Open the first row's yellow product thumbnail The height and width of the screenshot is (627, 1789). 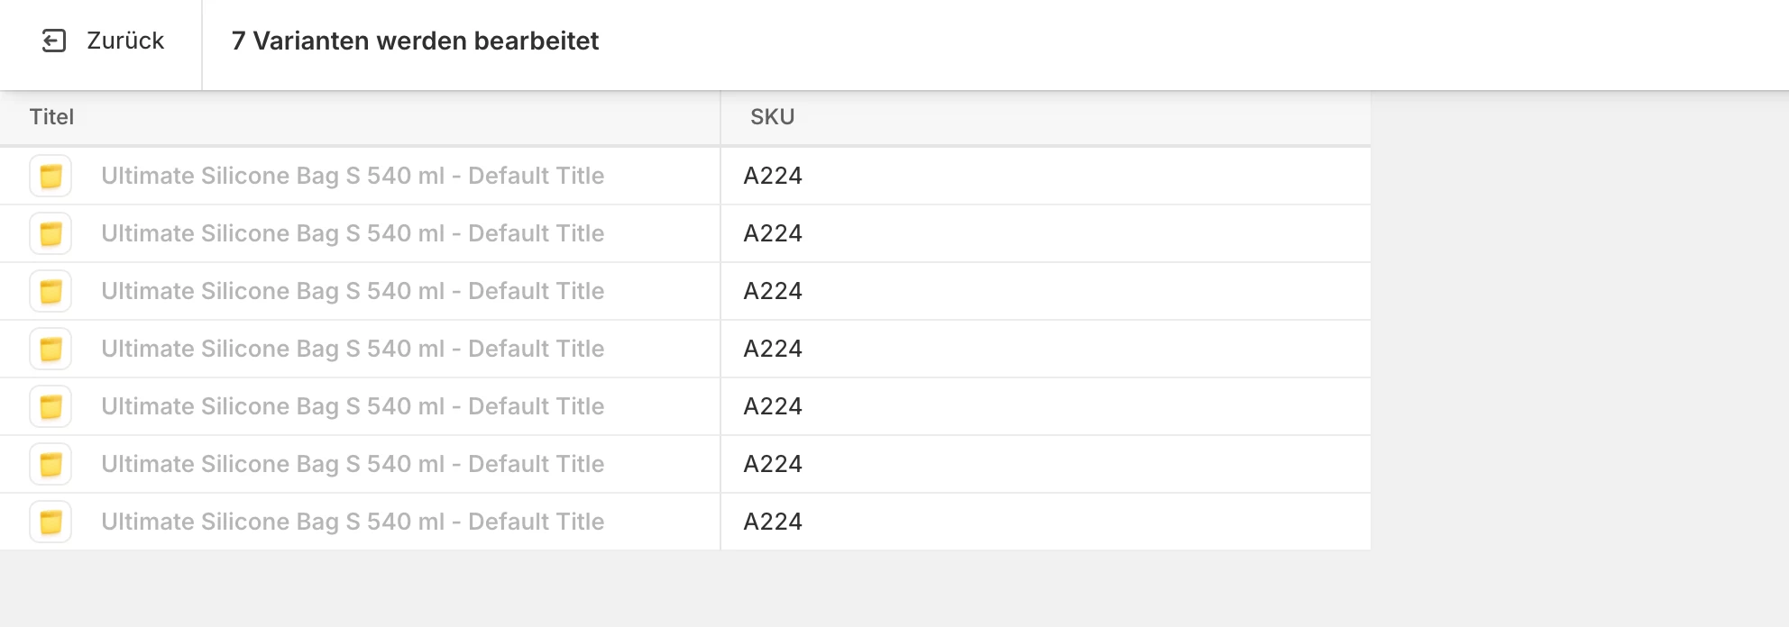[x=50, y=176]
